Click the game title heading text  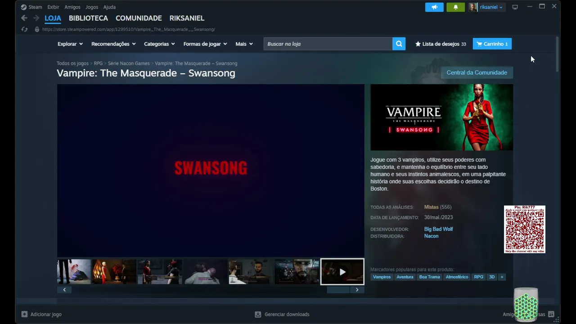(x=146, y=73)
